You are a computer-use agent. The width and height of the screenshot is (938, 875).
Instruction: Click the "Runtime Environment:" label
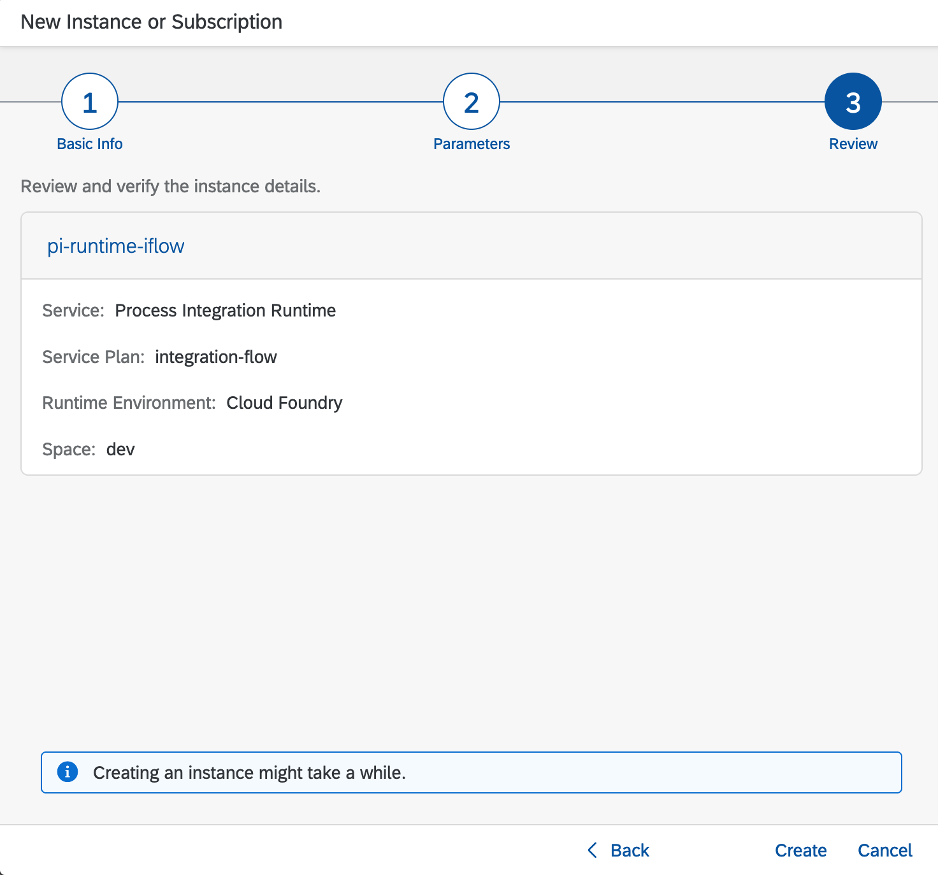pyautogui.click(x=129, y=402)
